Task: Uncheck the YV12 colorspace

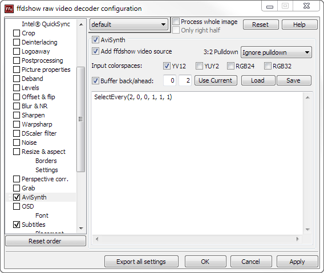Action: 167,66
